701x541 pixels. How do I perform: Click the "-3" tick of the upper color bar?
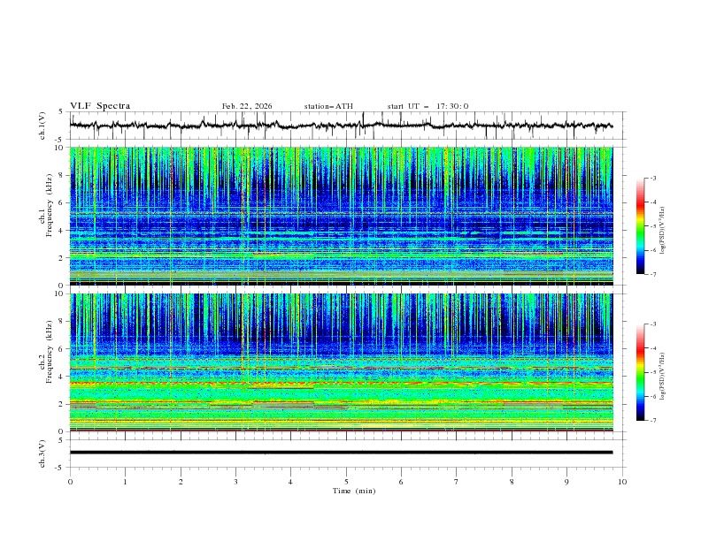(652, 178)
